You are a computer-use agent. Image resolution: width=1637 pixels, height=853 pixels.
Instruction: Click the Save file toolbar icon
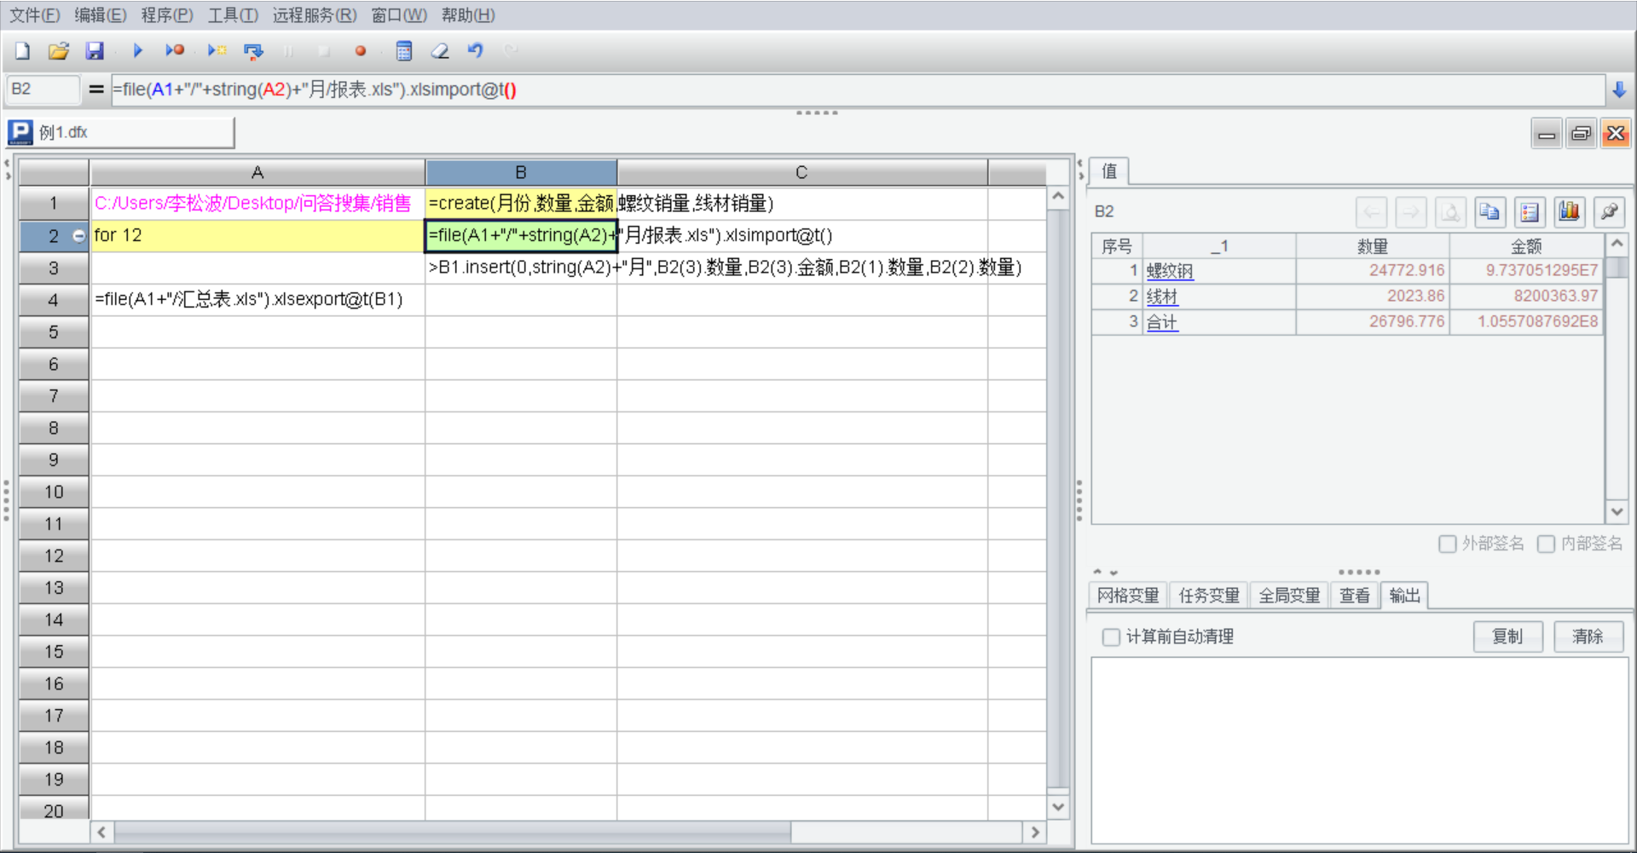point(95,51)
